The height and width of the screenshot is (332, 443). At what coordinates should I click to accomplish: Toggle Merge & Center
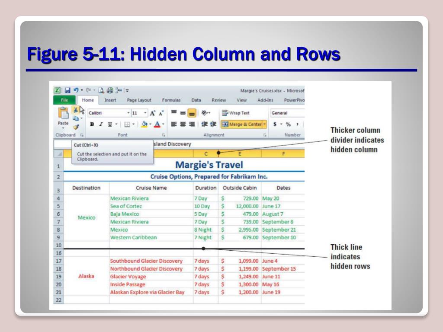click(x=241, y=124)
